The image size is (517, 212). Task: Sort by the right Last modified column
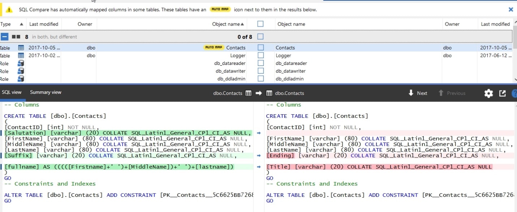495,24
